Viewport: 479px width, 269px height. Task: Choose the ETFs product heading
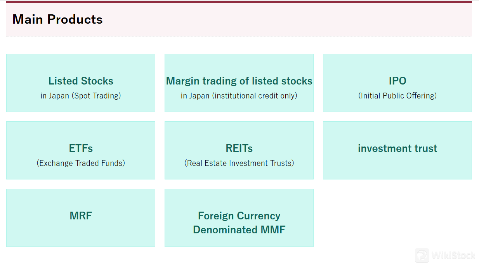81,148
